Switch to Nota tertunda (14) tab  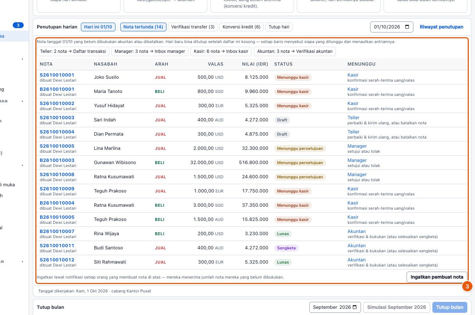[143, 27]
